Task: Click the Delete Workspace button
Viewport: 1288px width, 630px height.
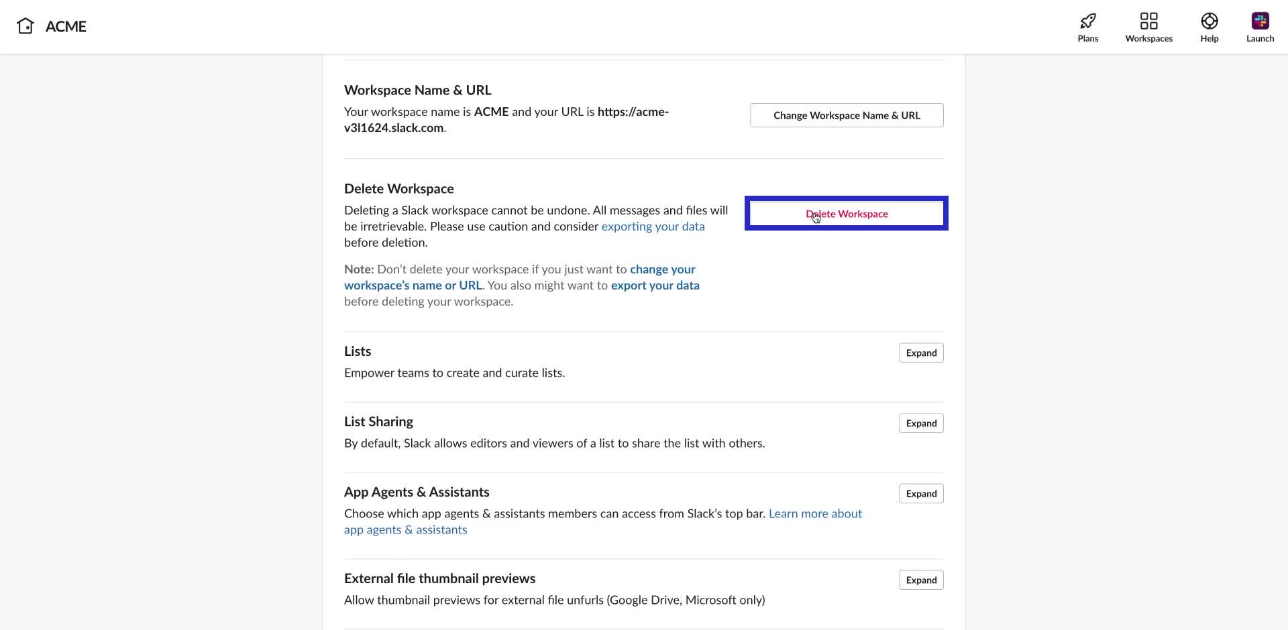Action: point(847,213)
